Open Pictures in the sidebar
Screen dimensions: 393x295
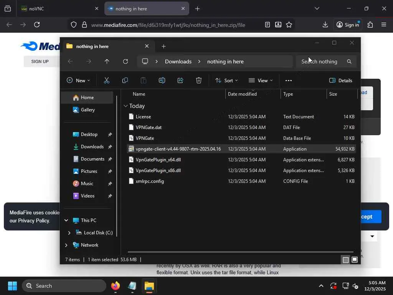coord(88,171)
